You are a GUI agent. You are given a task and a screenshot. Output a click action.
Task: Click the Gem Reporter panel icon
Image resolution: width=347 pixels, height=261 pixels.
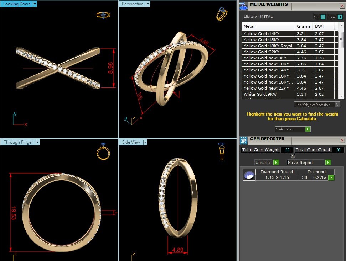click(244, 140)
